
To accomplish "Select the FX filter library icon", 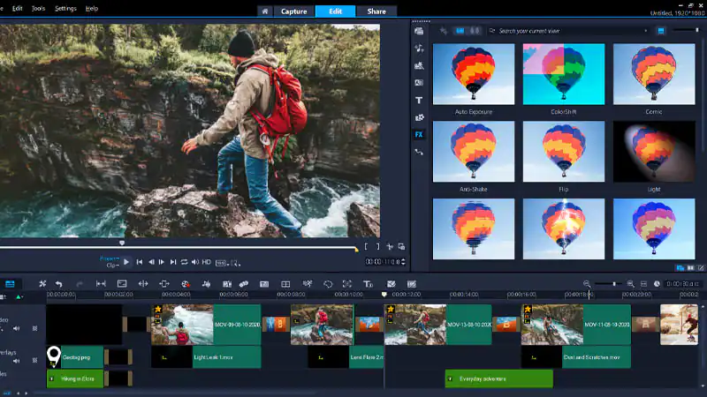I will point(419,135).
